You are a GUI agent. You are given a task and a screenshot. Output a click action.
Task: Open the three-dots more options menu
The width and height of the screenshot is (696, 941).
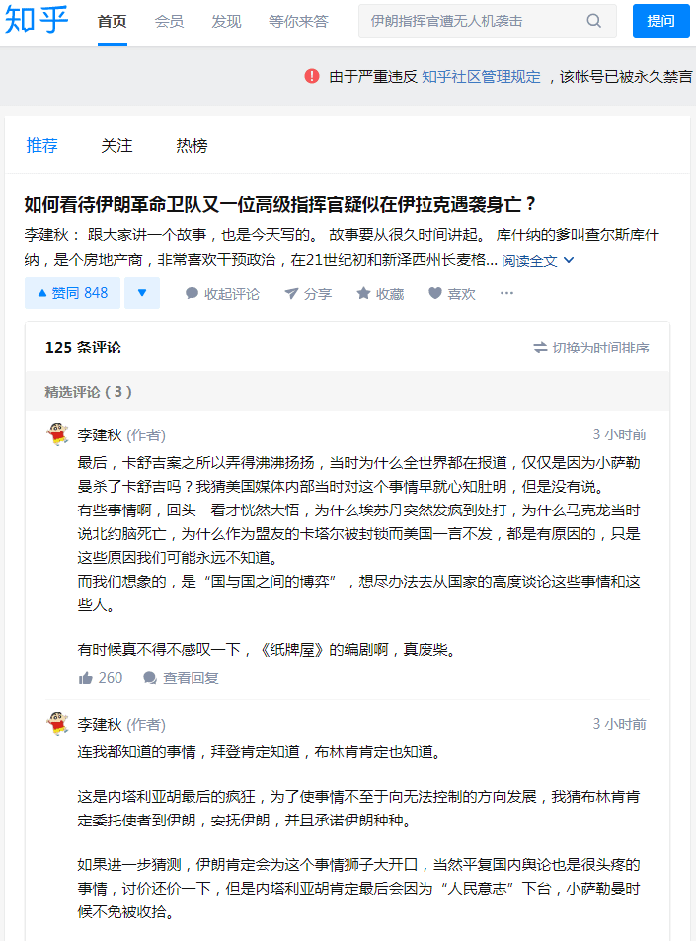pyautogui.click(x=507, y=293)
